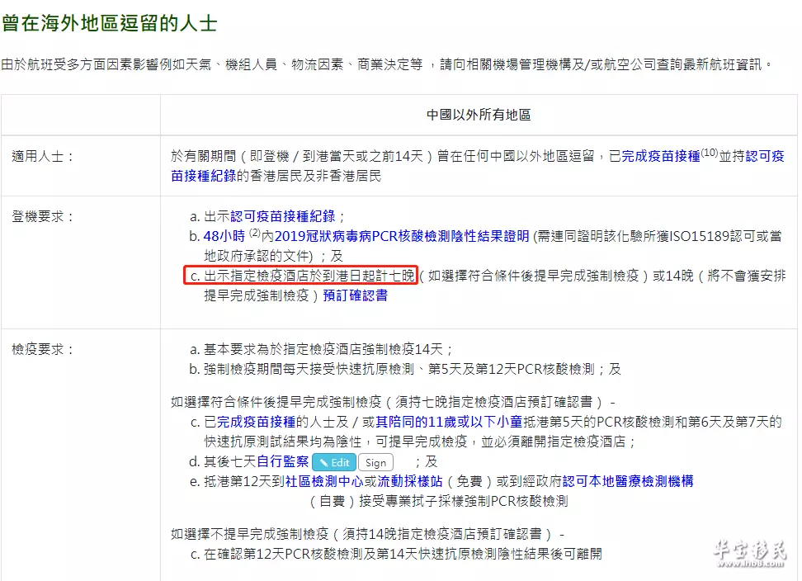Viewport: 802px width, 581px height.
Task: Open the 認可疫苗接種紀錄 link in 登機要求
Action: (283, 216)
